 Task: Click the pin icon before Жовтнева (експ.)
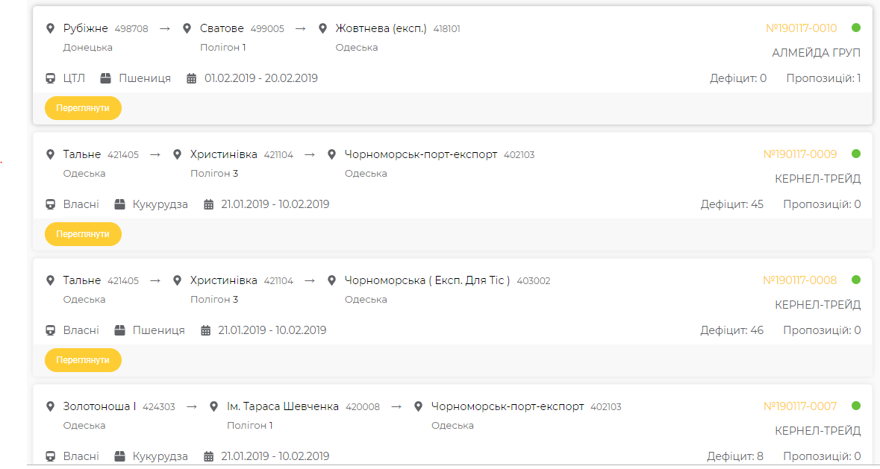(322, 28)
